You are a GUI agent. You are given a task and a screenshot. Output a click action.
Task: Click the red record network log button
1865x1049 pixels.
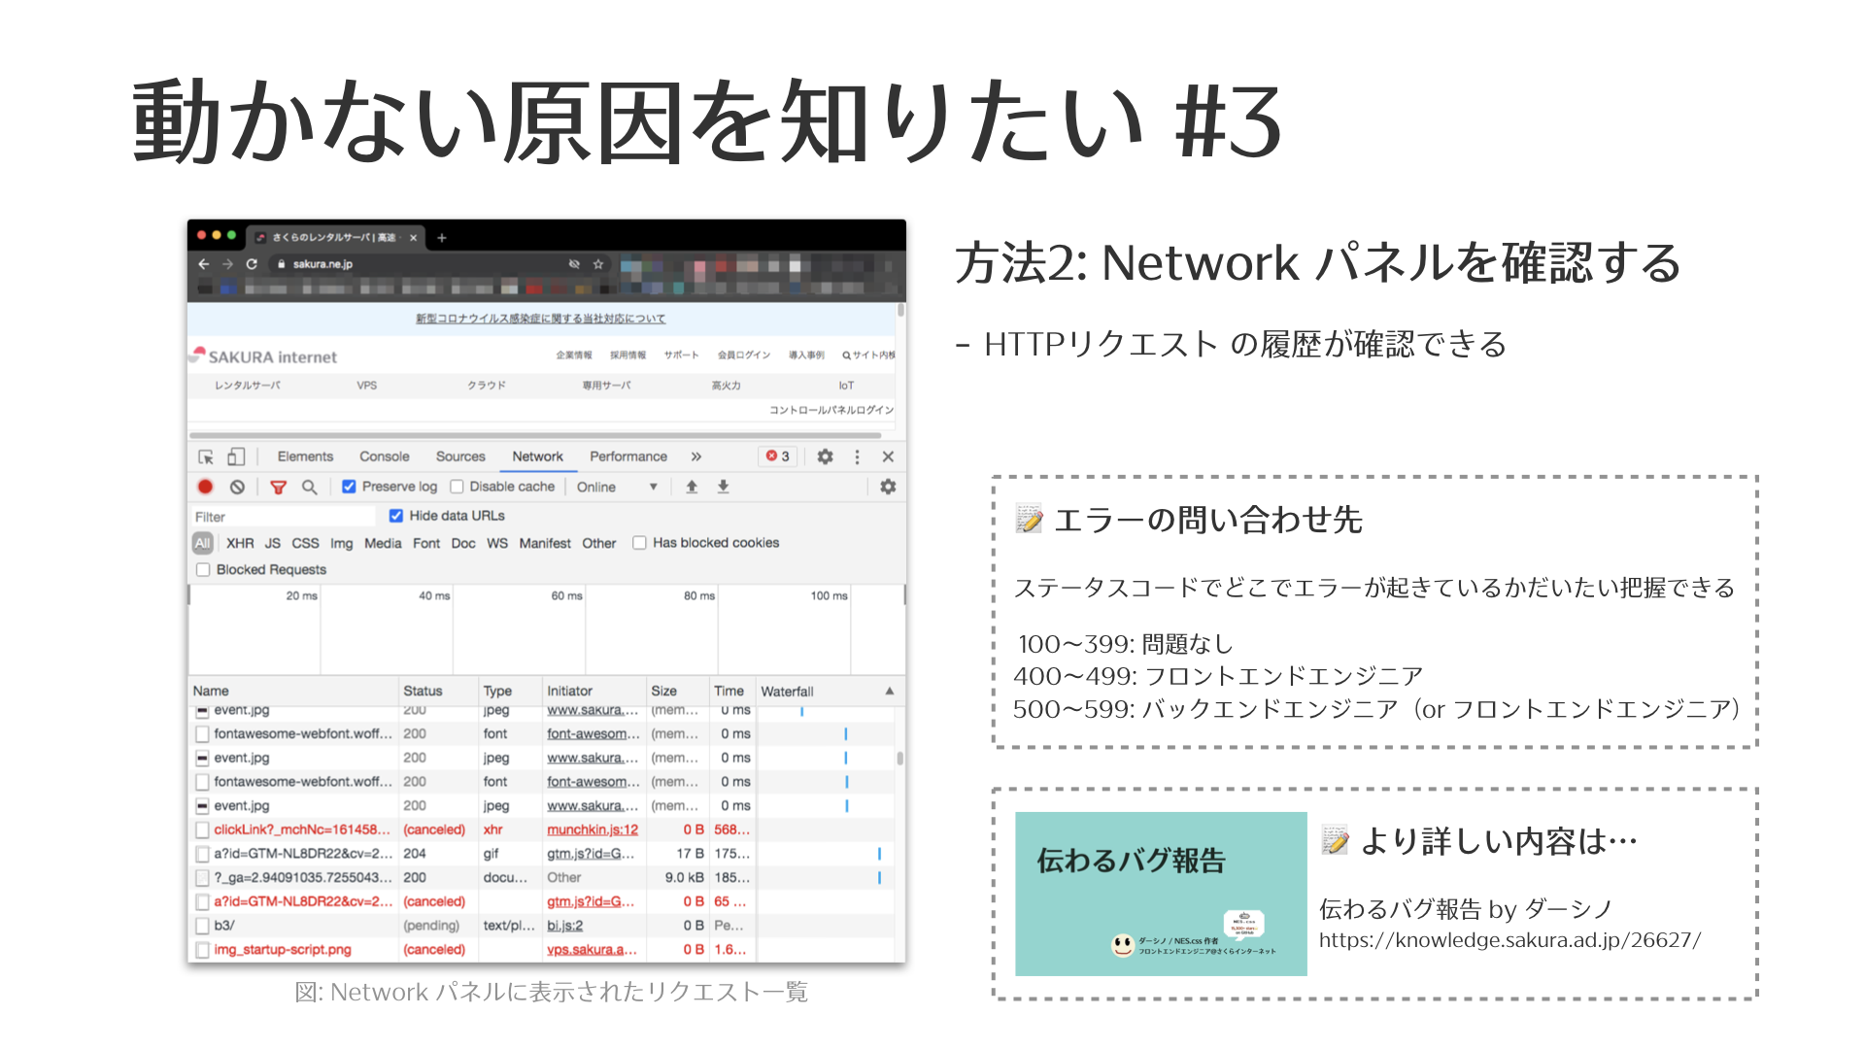pos(205,487)
